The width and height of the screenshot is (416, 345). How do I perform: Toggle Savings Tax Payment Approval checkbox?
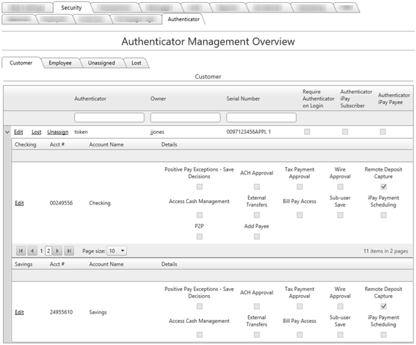pos(299,306)
